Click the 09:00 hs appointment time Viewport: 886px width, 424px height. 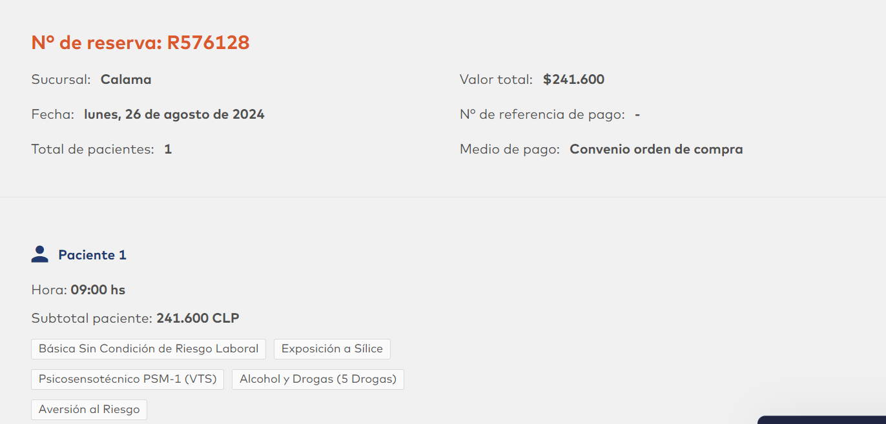click(x=98, y=290)
